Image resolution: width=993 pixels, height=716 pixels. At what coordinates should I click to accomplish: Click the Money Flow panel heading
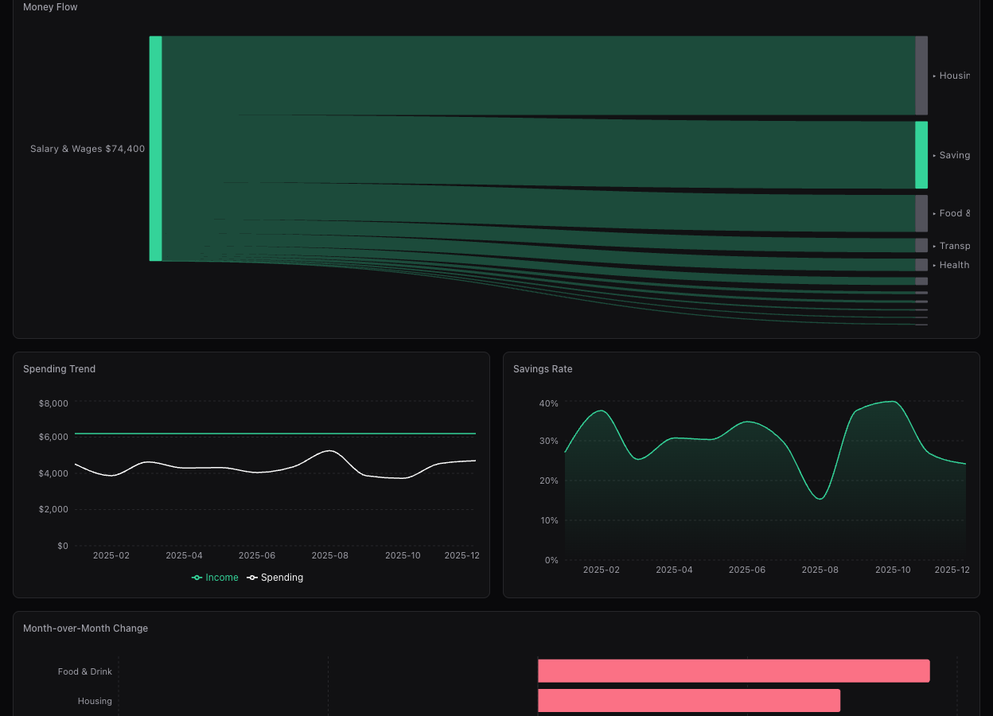tap(50, 6)
